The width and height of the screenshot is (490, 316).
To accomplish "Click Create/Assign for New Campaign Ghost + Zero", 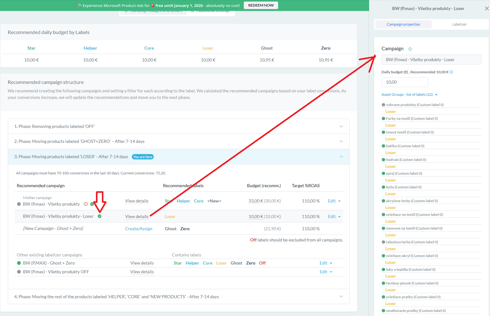I will point(138,229).
